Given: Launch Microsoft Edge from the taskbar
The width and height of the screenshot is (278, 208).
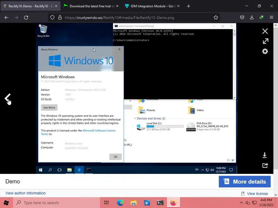Looking at the screenshot, I should (x=120, y=203).
